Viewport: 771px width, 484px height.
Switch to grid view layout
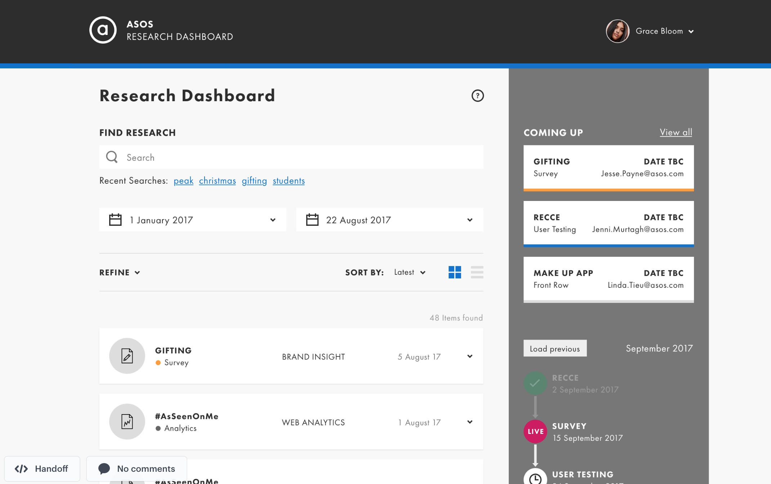tap(455, 272)
